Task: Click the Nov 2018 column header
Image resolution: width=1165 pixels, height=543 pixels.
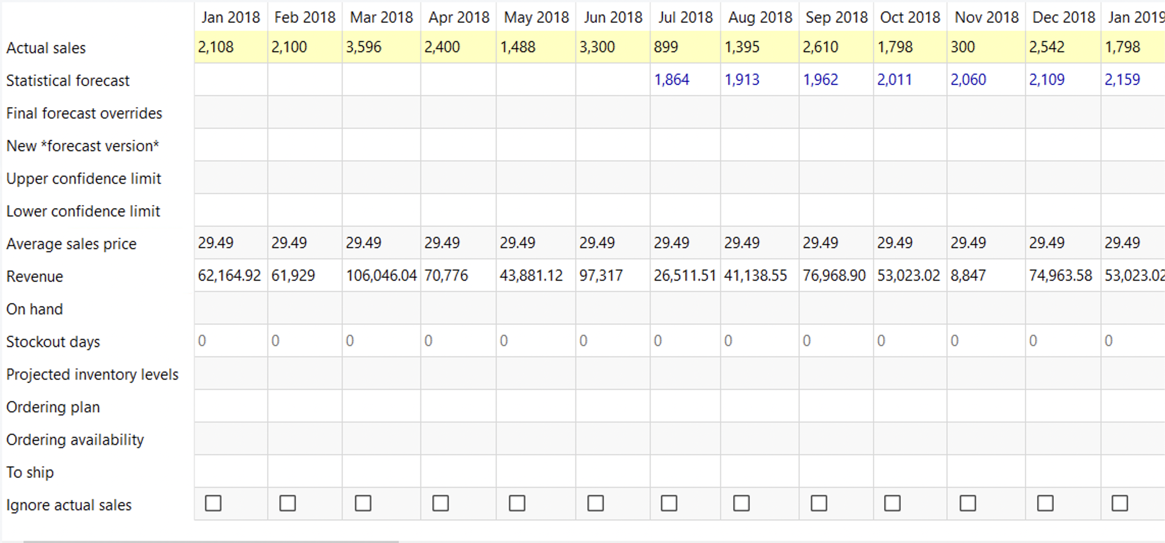Action: (x=986, y=17)
